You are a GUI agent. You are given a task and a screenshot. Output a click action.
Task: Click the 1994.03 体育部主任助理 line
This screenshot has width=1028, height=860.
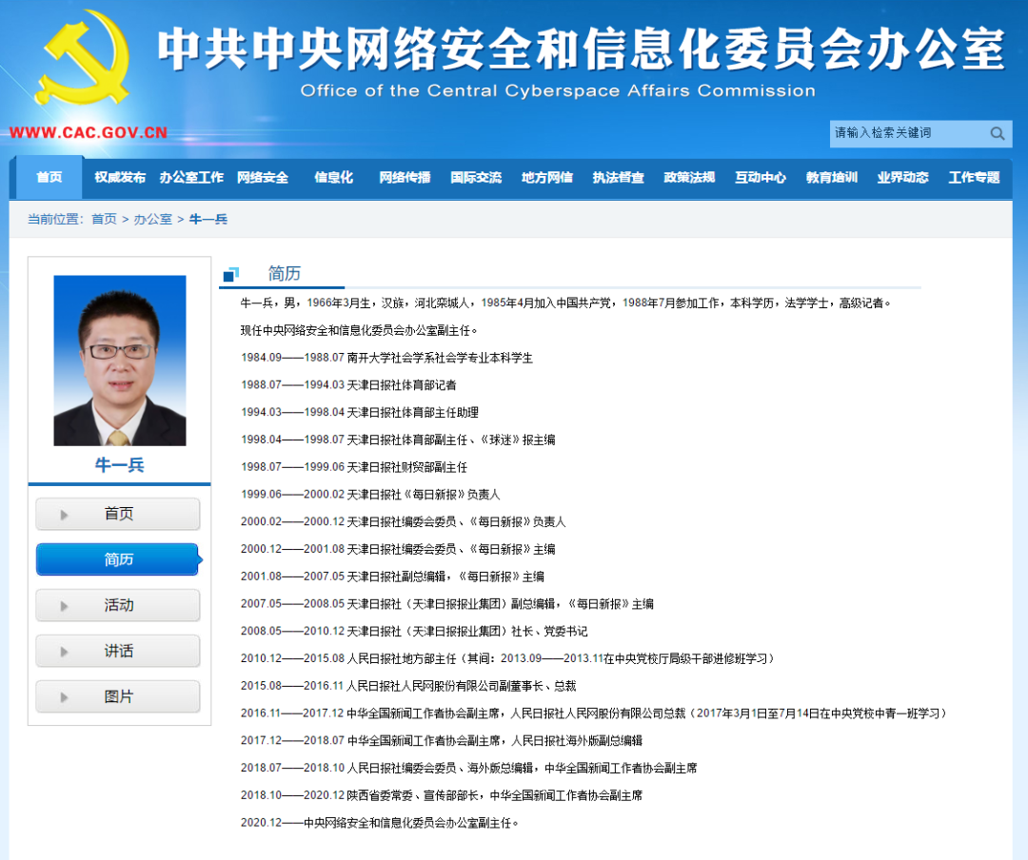point(359,412)
